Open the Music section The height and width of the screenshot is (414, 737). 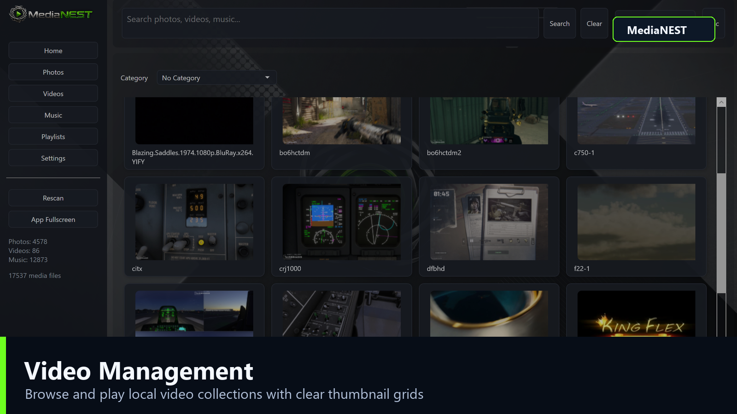pyautogui.click(x=53, y=115)
